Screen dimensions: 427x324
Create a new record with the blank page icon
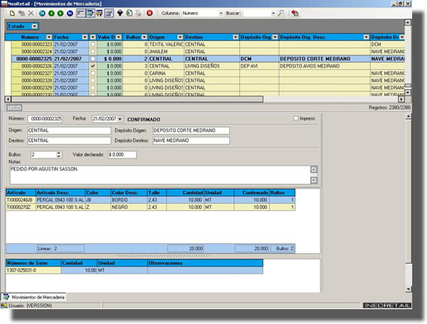click(x=12, y=13)
